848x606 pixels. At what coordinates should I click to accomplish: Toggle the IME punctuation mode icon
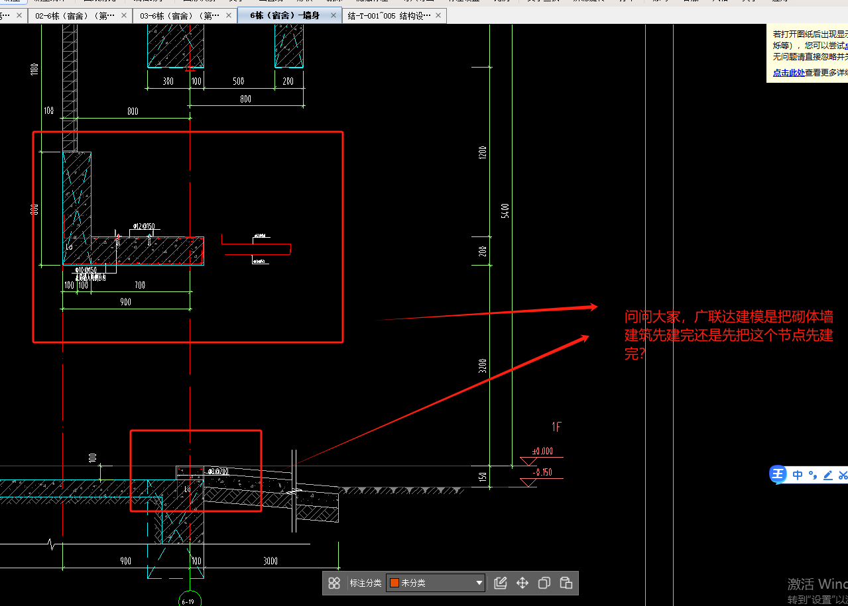click(x=813, y=475)
